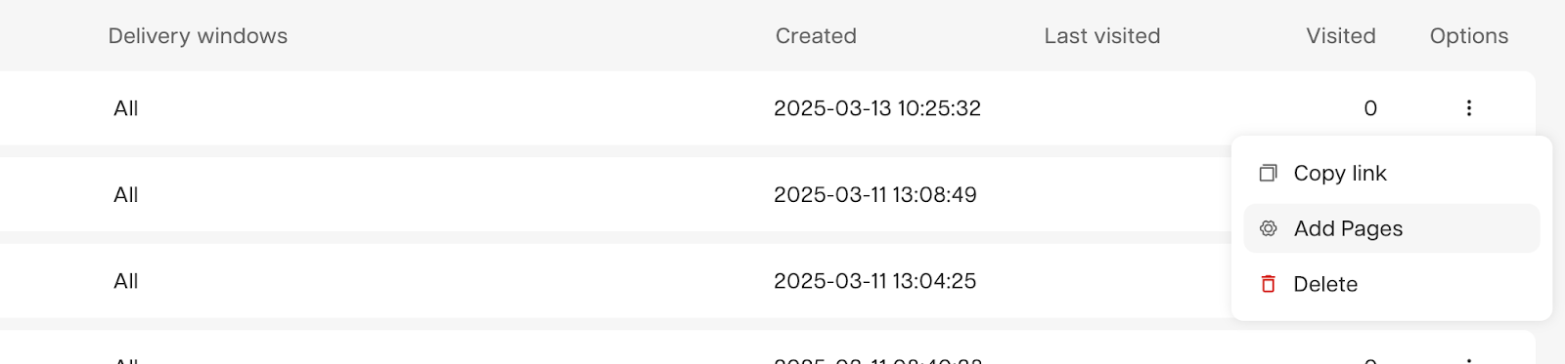Image resolution: width=1565 pixels, height=364 pixels.
Task: Click the Last visited column header
Action: pyautogui.click(x=1102, y=36)
